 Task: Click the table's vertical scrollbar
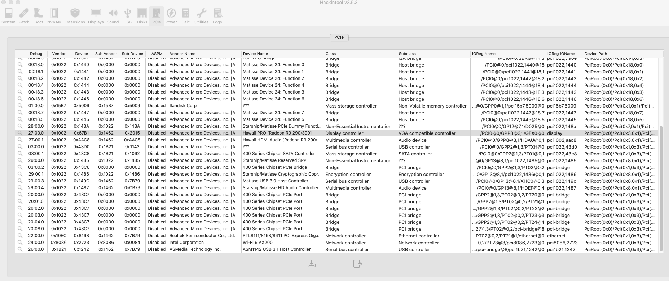click(661, 189)
